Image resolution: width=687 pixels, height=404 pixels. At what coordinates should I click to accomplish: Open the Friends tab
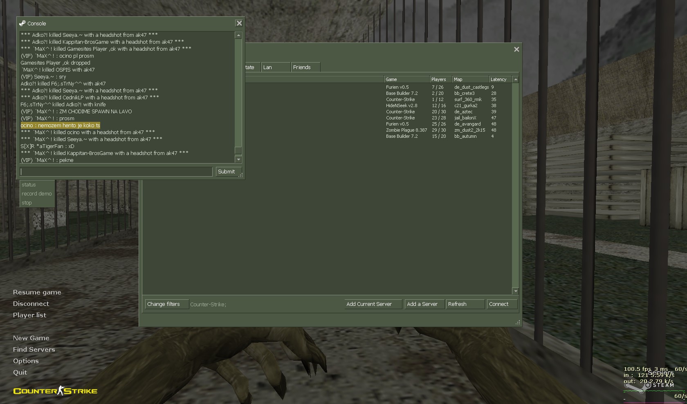point(305,67)
